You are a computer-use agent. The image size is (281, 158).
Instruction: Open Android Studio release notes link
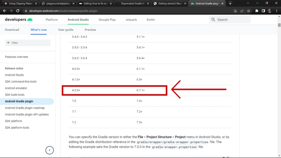pyautogui.click(x=14, y=75)
